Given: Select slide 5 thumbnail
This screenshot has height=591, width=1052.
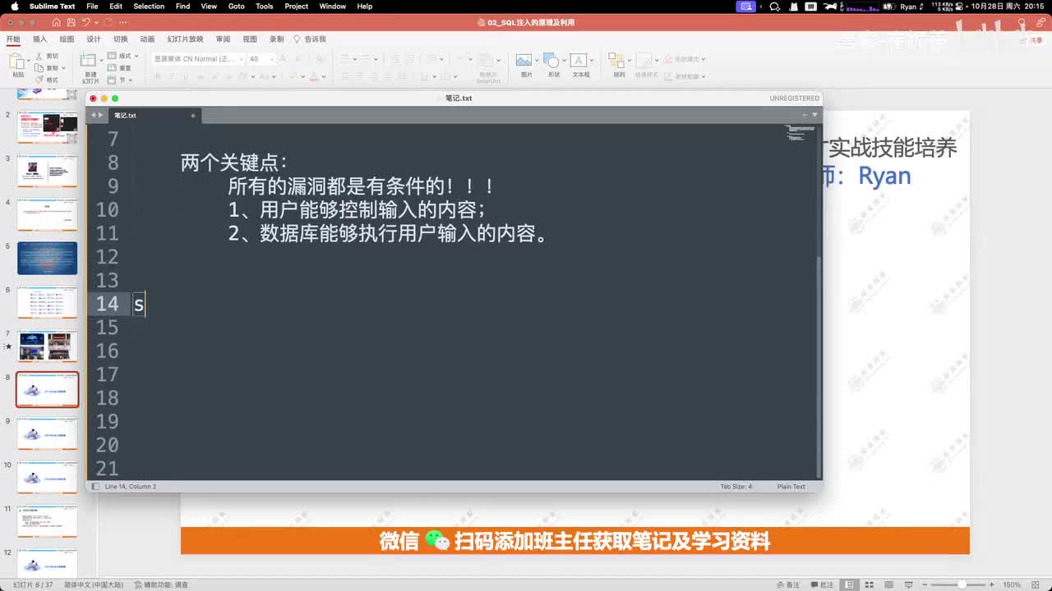Looking at the screenshot, I should point(47,258).
